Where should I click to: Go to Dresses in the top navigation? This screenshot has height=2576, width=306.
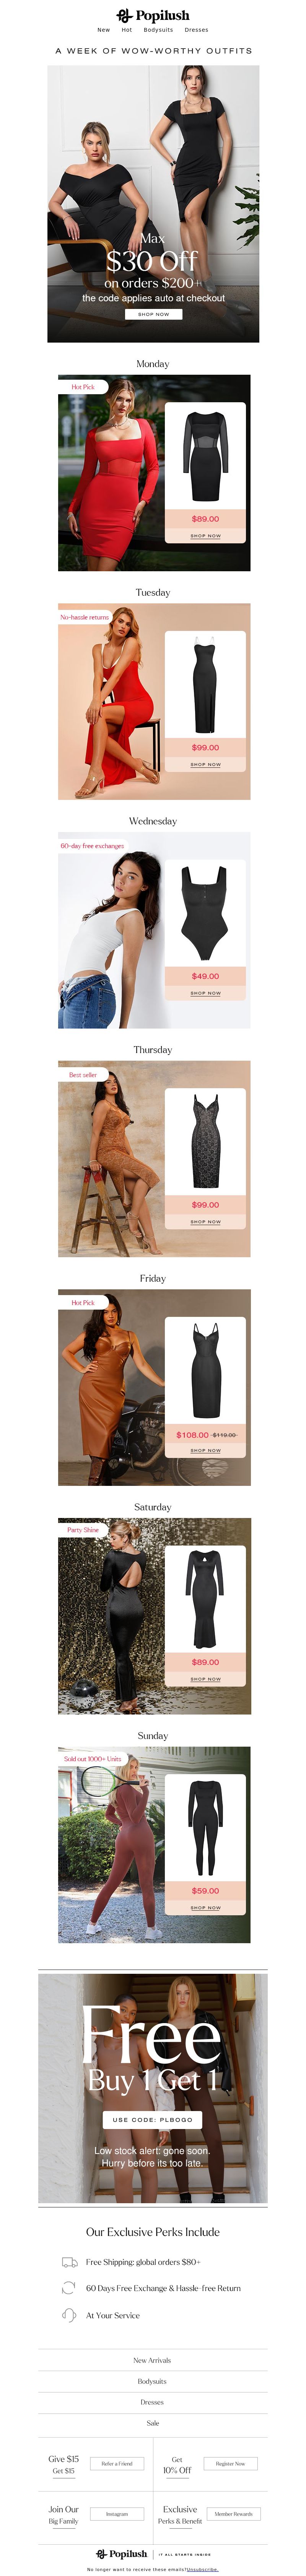tap(196, 30)
